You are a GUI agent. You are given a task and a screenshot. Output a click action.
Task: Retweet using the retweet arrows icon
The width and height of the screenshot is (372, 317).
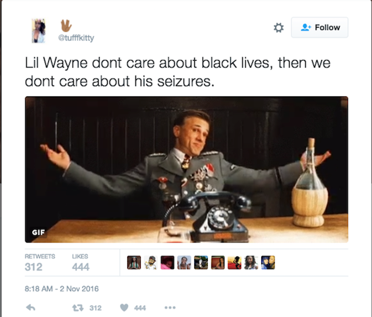click(78, 308)
